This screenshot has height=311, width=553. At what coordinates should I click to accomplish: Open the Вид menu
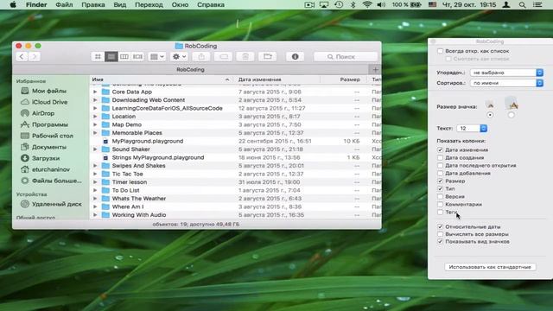[120, 4]
